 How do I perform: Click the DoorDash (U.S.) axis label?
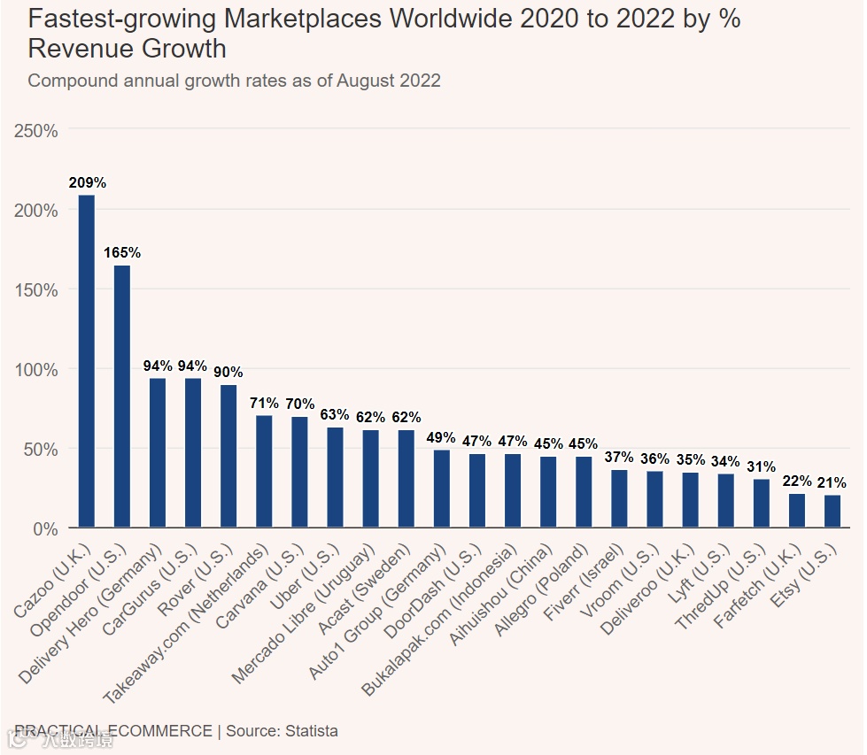[433, 590]
